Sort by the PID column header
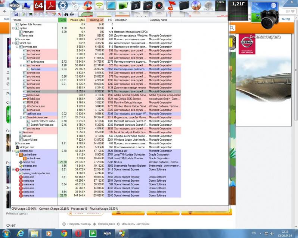Screen dimensions: 298x238 pos(109,20)
